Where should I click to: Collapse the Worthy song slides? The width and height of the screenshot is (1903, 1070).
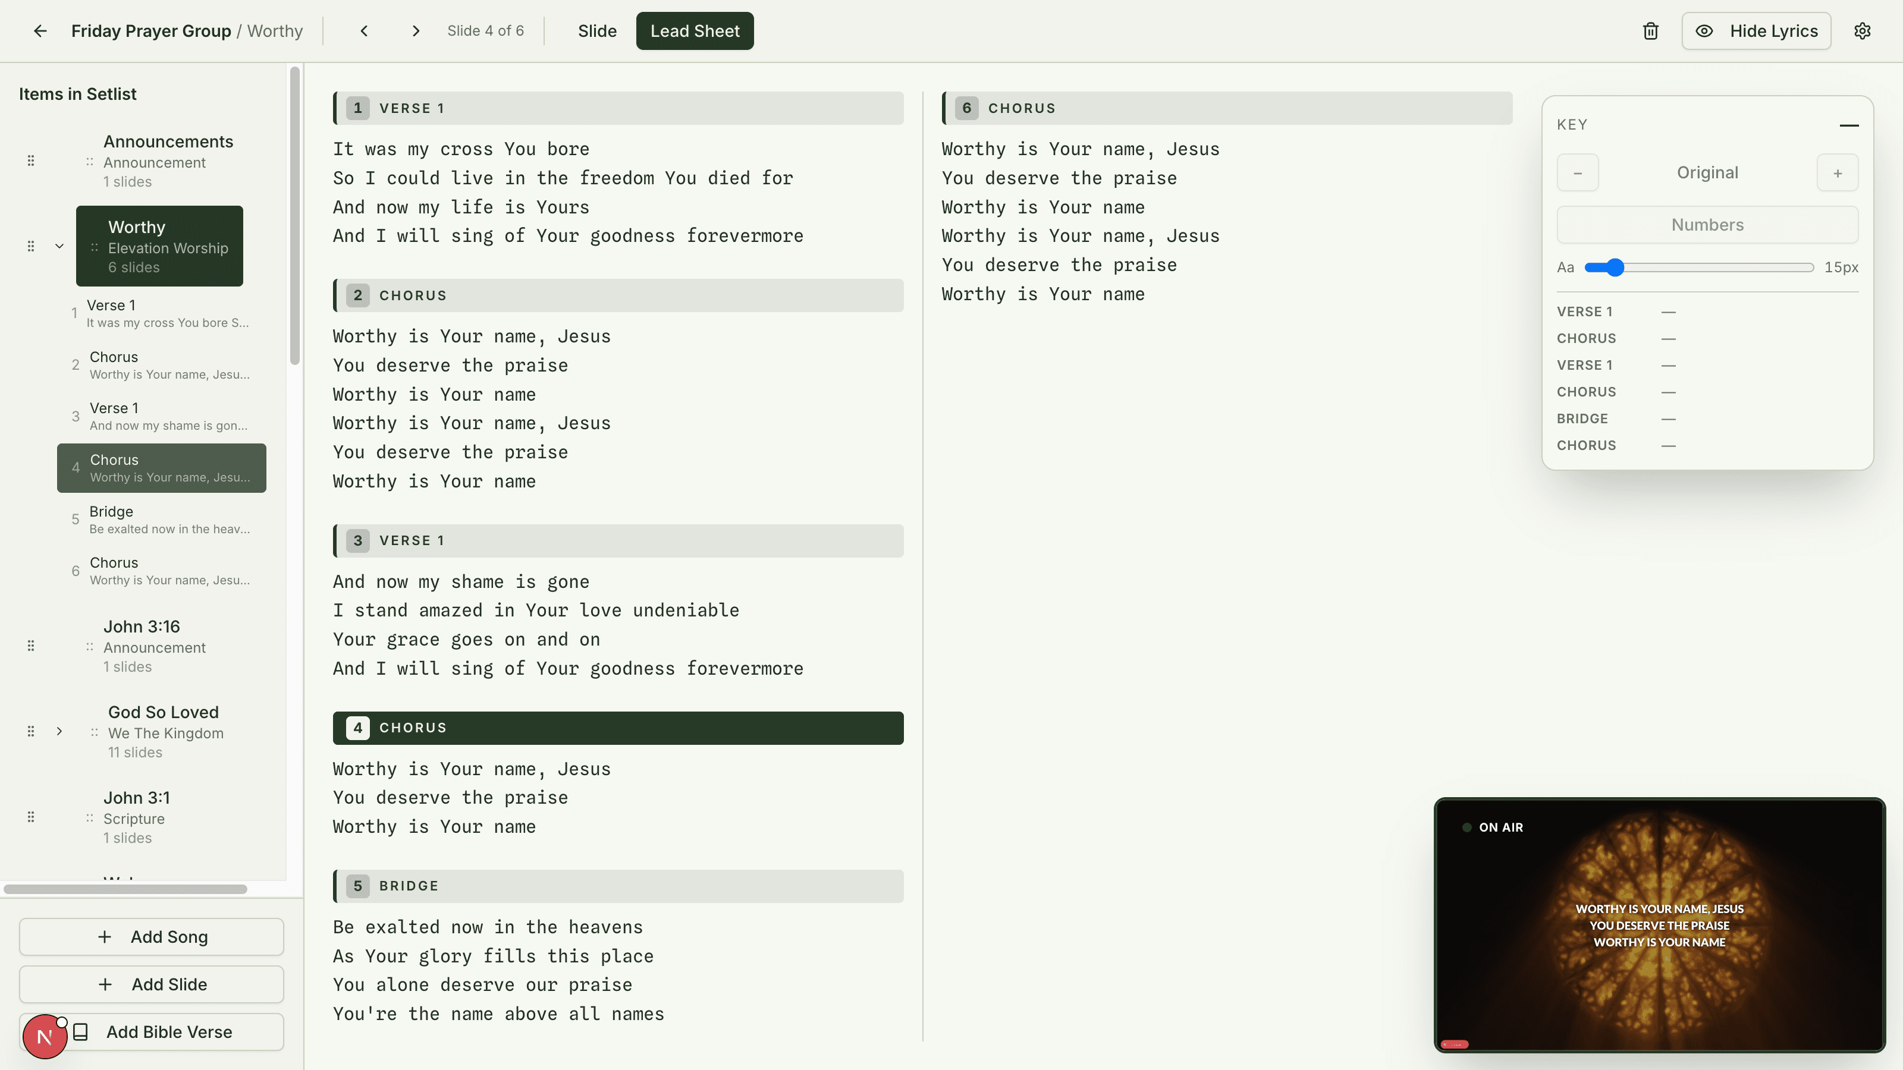[x=59, y=247]
